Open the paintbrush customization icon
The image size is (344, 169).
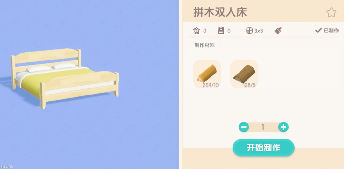click(x=278, y=31)
